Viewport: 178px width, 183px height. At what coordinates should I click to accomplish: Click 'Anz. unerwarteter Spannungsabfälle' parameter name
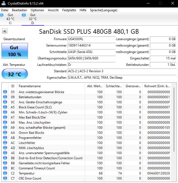pos(44,153)
